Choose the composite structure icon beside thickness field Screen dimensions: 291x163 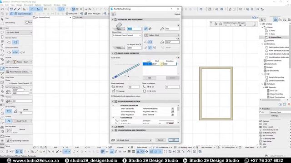point(150,29)
